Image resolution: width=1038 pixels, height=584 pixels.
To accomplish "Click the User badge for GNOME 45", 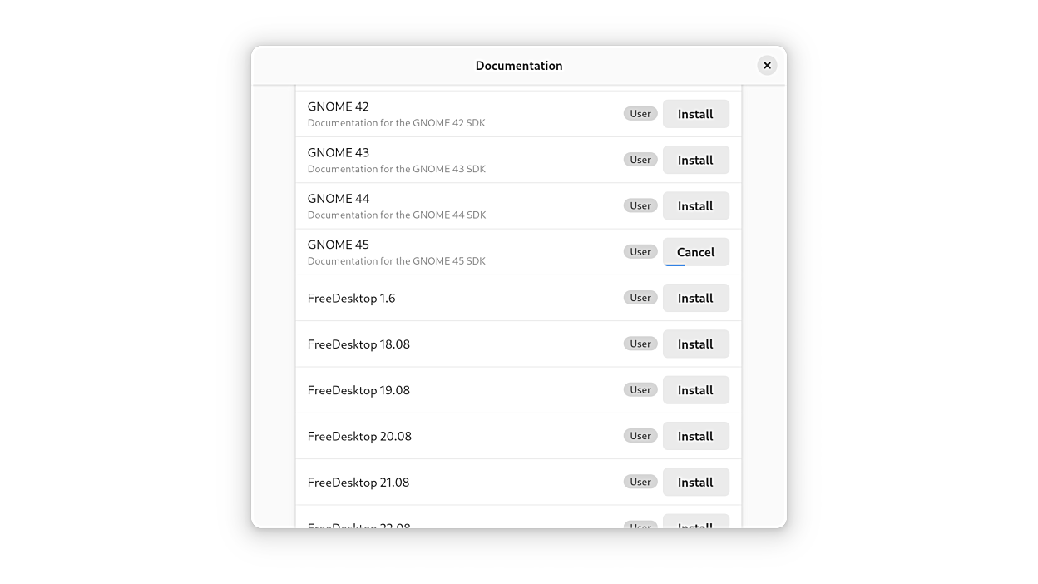I will [640, 252].
